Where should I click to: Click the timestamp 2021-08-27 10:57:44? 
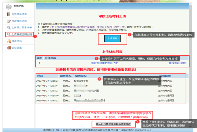point(47,86)
